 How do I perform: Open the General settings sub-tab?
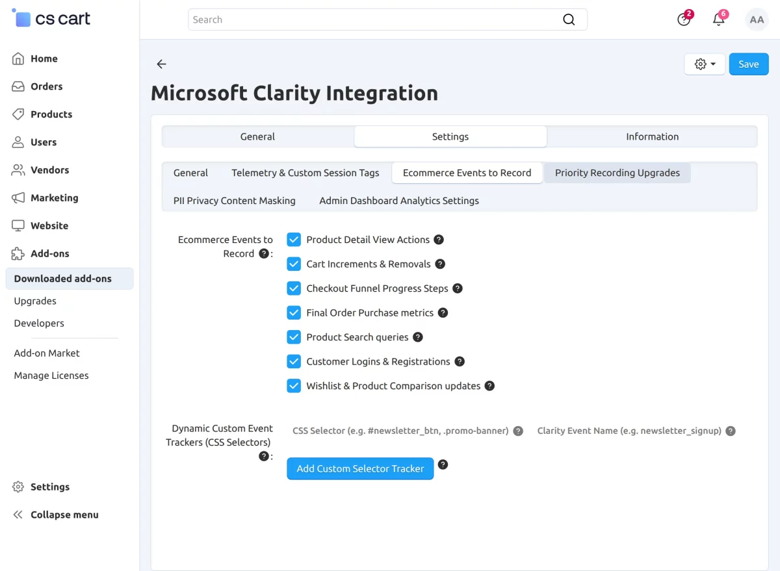190,173
